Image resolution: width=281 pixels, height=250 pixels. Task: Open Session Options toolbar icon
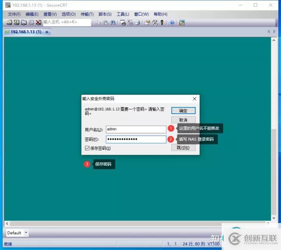coord(147,23)
